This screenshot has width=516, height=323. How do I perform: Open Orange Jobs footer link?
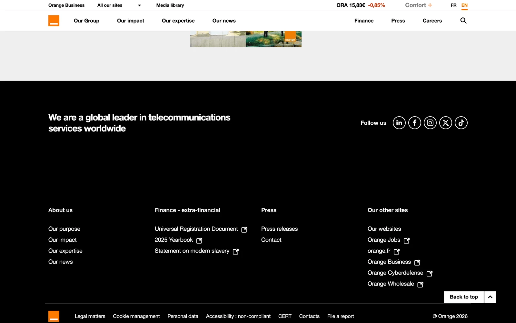click(x=384, y=240)
